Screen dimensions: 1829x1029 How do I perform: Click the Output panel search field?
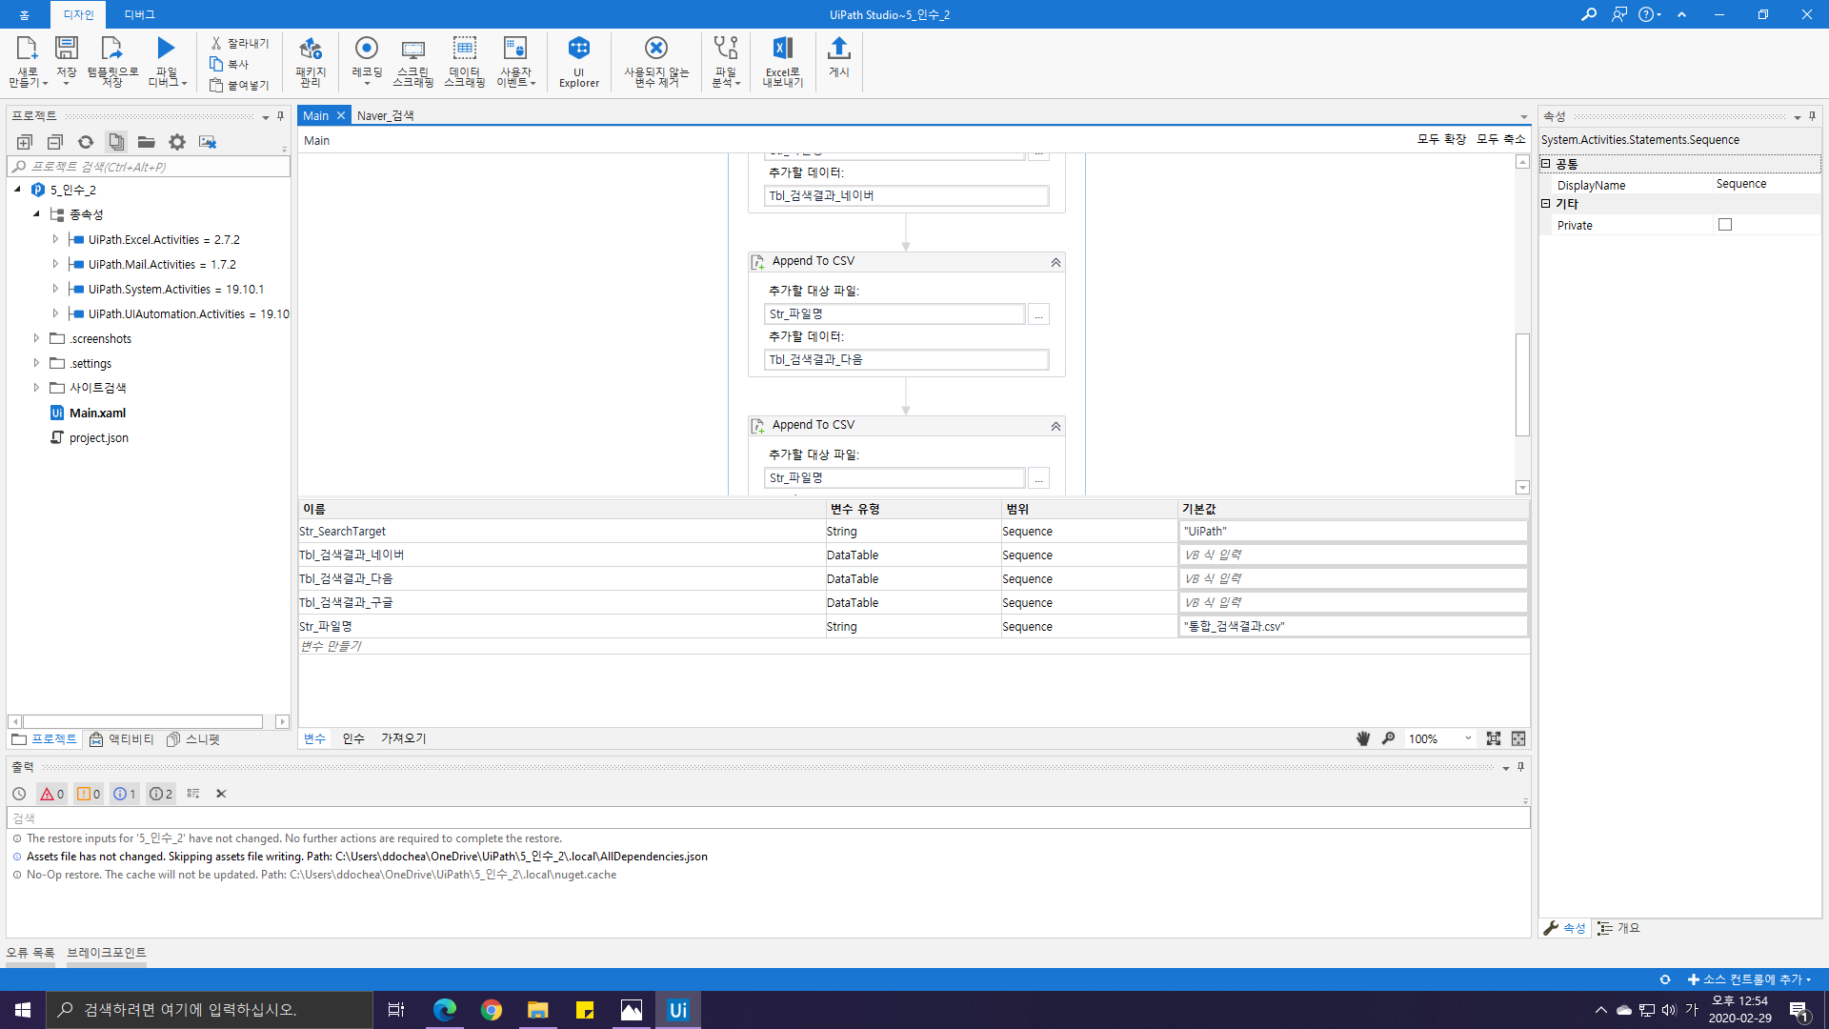(x=762, y=817)
